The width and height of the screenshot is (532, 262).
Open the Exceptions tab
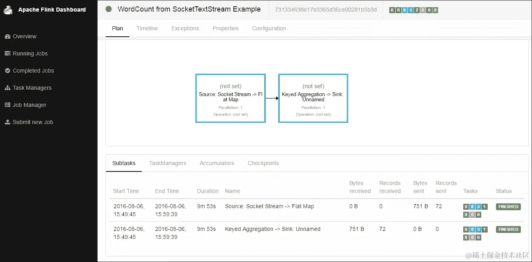(185, 28)
